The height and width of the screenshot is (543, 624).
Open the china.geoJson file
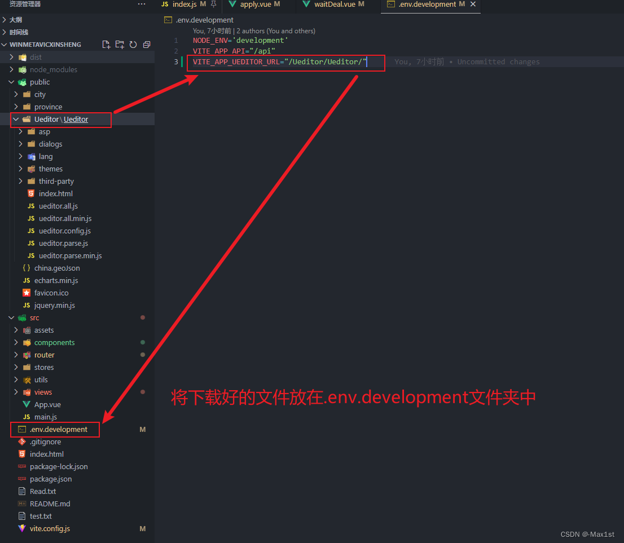(57, 268)
